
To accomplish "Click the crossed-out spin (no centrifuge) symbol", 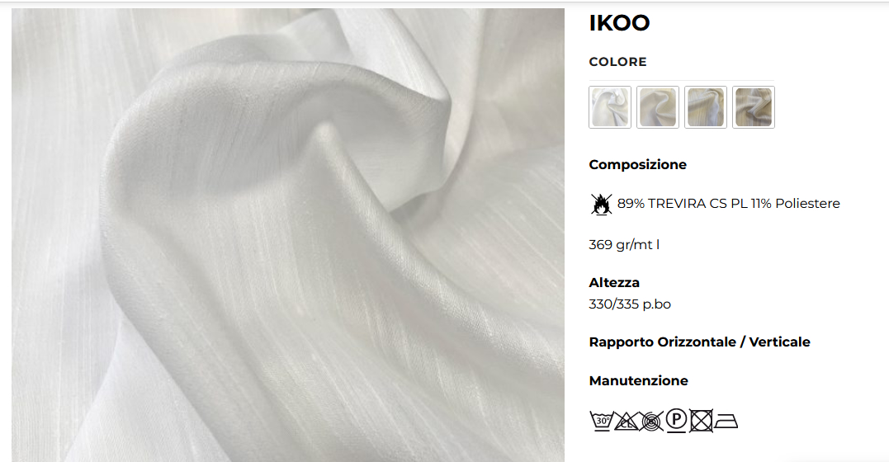I will [x=651, y=421].
